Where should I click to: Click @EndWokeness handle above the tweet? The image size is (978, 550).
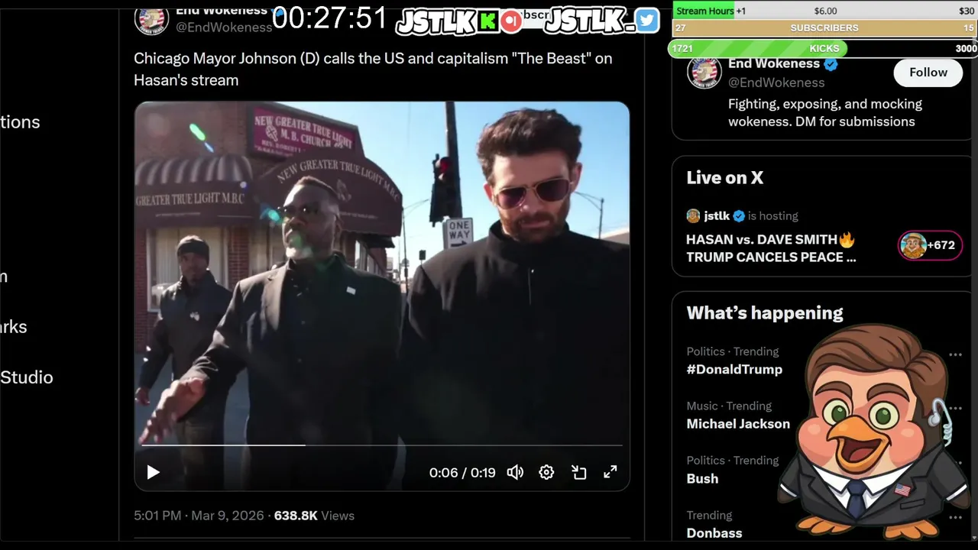point(224,27)
